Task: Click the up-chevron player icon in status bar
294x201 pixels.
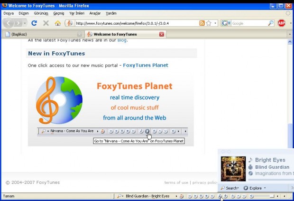Action: click(x=239, y=196)
